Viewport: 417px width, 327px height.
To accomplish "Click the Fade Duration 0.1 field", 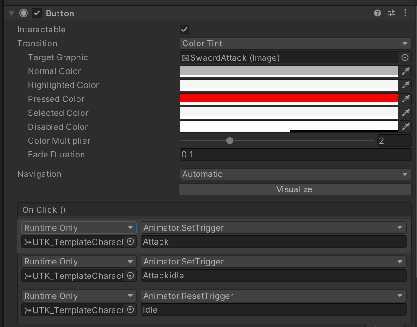I will coord(295,155).
